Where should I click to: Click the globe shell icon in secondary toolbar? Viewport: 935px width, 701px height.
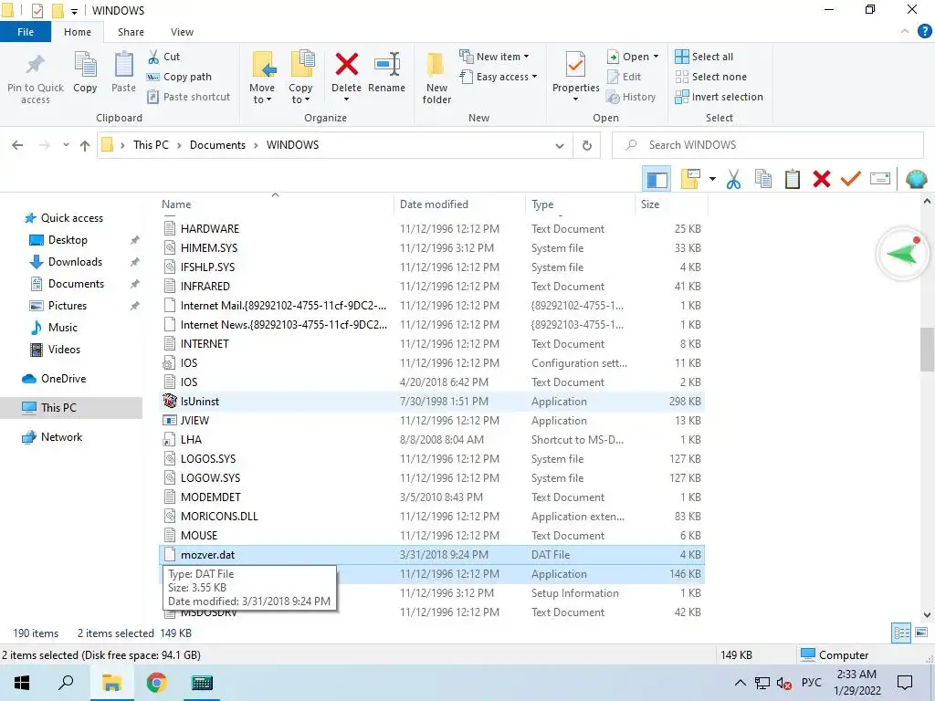917,179
